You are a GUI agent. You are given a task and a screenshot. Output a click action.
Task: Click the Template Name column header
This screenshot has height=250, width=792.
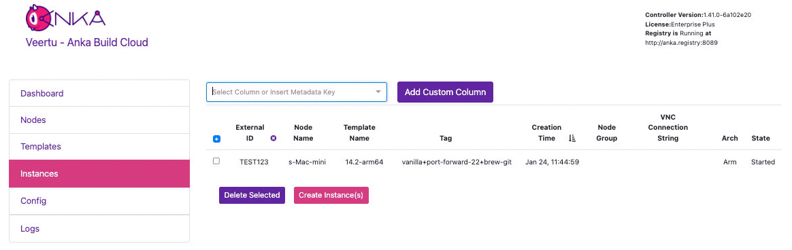point(359,132)
